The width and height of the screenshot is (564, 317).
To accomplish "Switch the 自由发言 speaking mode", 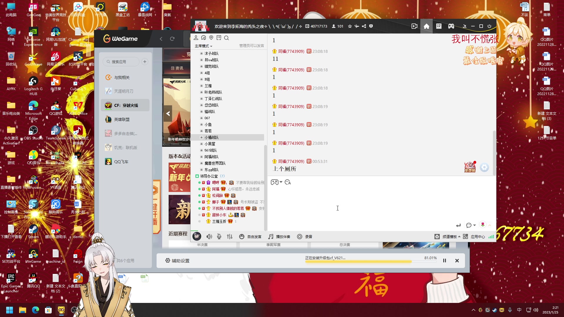I will (250, 237).
